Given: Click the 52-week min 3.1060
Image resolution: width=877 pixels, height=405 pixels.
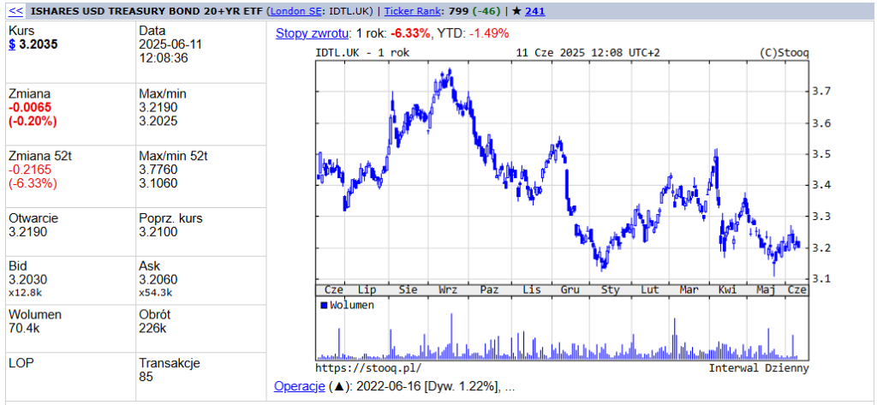Looking at the screenshot, I should tap(158, 183).
